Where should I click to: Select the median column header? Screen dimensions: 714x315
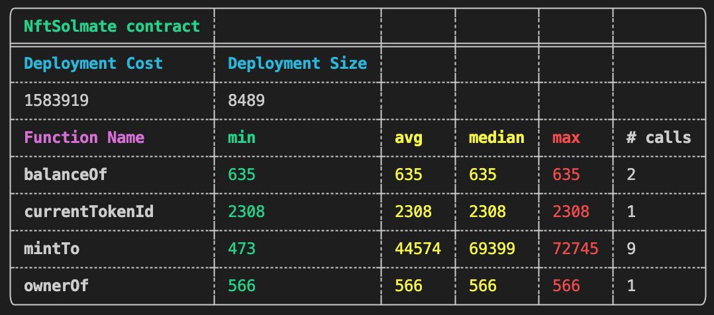[x=496, y=138]
